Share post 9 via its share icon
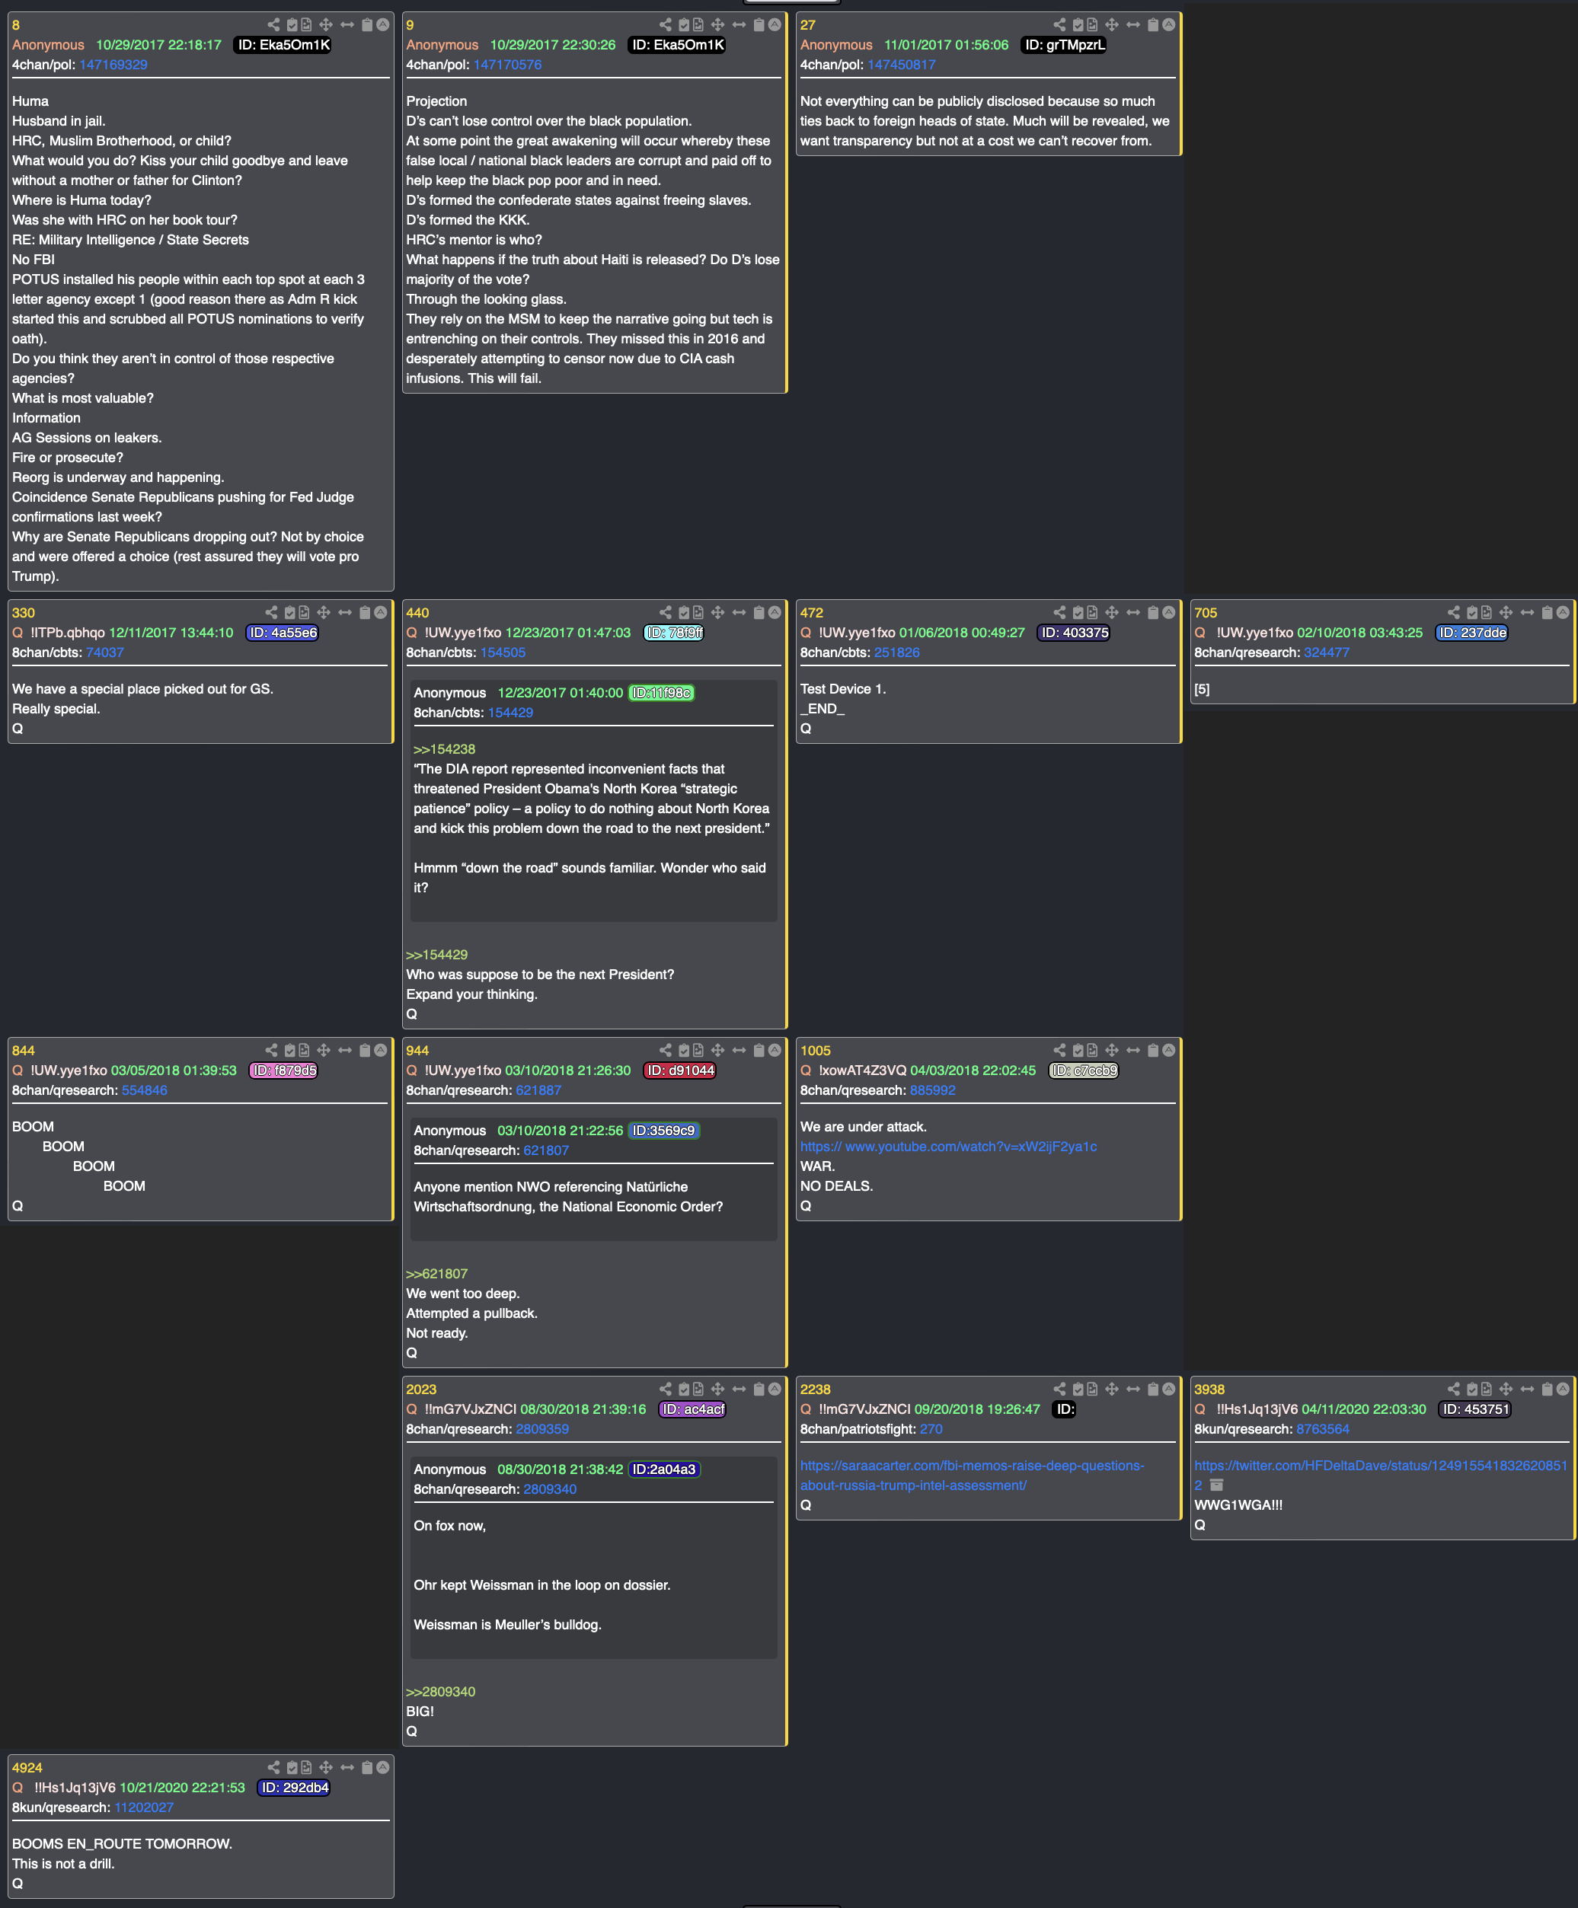 coord(666,24)
